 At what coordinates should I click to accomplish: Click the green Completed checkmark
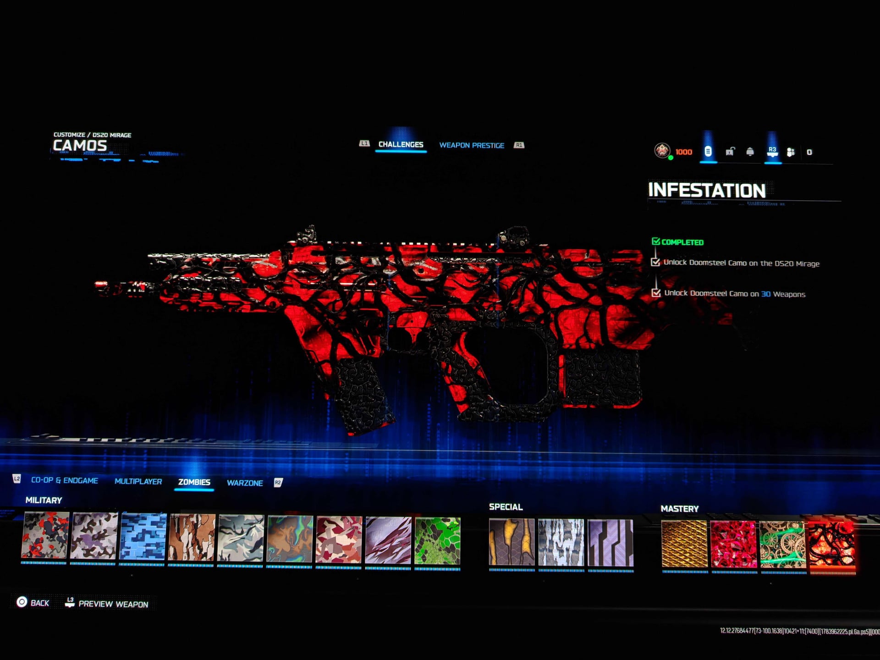click(x=656, y=241)
